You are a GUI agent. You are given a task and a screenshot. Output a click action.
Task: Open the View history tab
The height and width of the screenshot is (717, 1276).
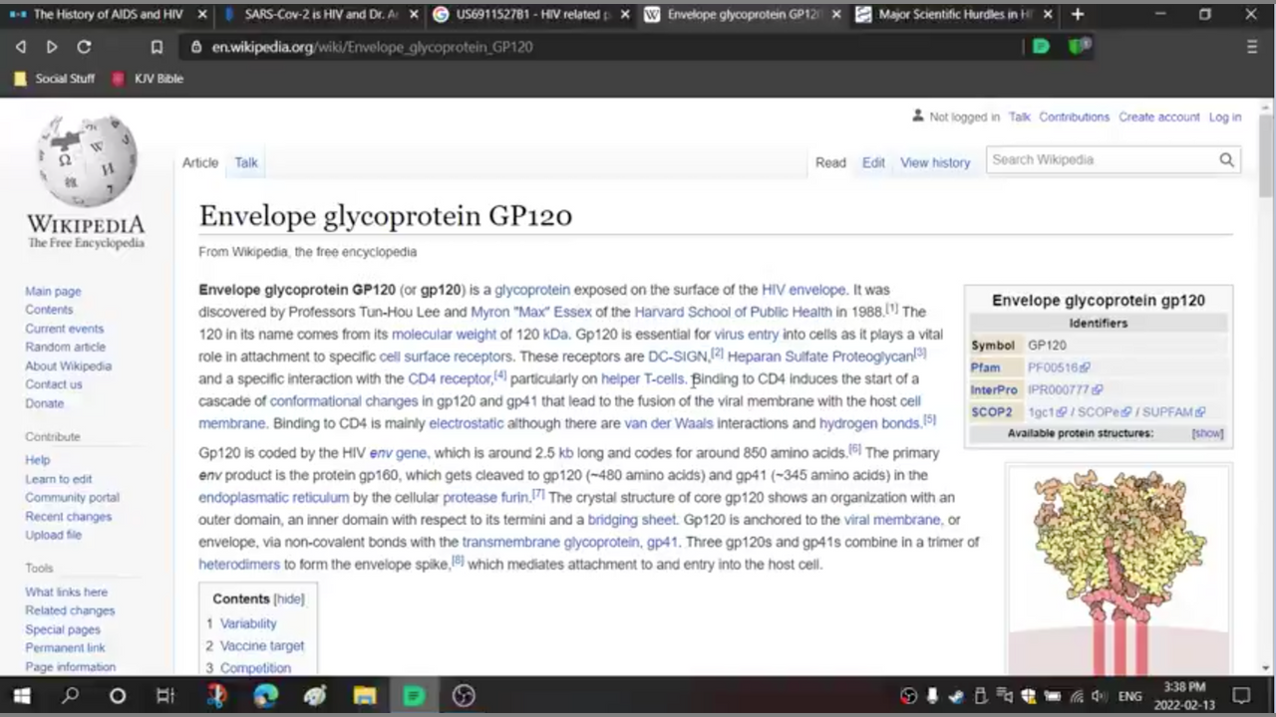[x=934, y=162]
